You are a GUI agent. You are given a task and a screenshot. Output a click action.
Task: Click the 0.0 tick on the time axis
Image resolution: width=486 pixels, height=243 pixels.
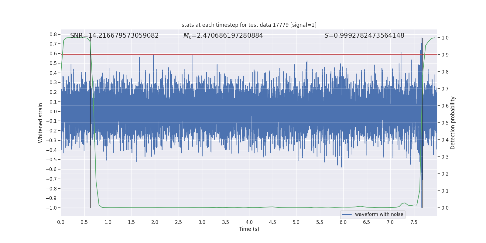click(x=61, y=222)
